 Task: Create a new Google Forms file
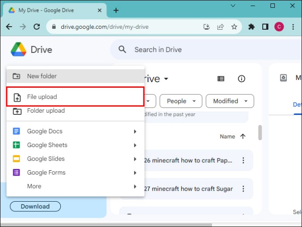pyautogui.click(x=75, y=172)
